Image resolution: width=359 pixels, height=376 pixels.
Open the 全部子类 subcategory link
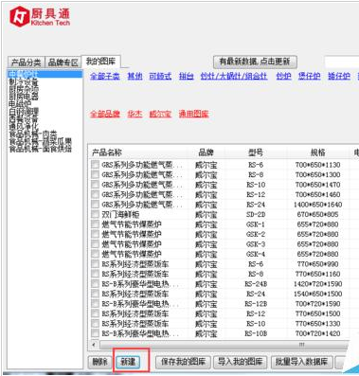click(x=105, y=76)
